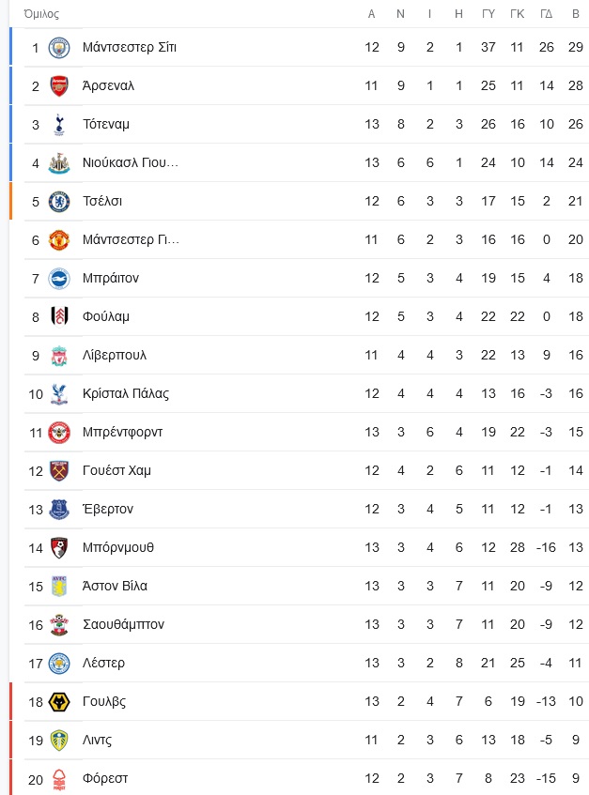Click the Tottenham cockerel logo
Screen dimensions: 589x795
[59, 125]
